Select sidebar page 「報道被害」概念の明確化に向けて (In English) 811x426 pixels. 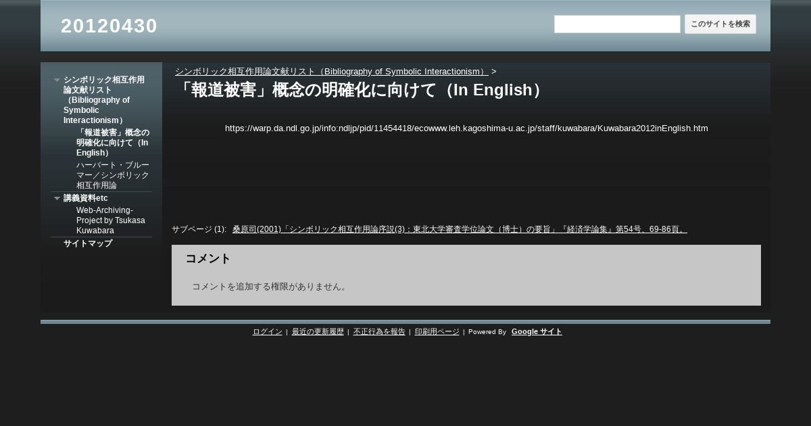[x=113, y=142]
